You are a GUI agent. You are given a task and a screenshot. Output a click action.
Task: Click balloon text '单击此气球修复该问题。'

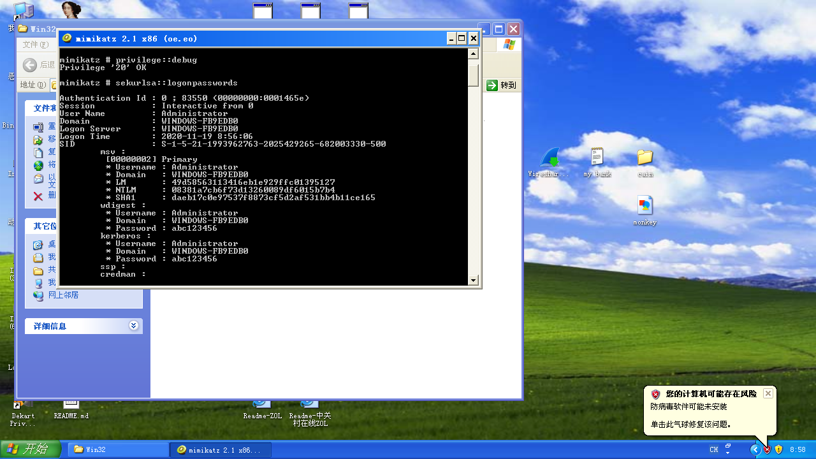tap(691, 425)
